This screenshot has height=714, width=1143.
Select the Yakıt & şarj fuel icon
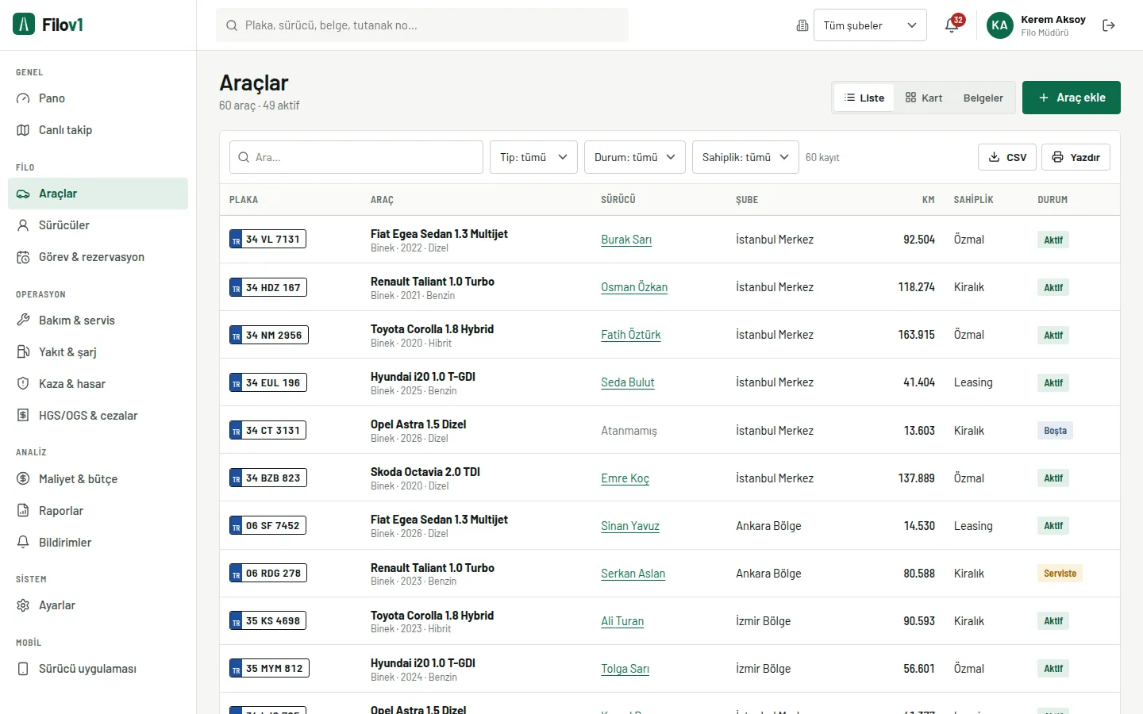(x=23, y=352)
